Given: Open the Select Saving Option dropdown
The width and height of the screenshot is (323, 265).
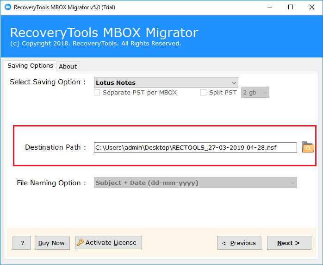Looking at the screenshot, I should pyautogui.click(x=166, y=82).
